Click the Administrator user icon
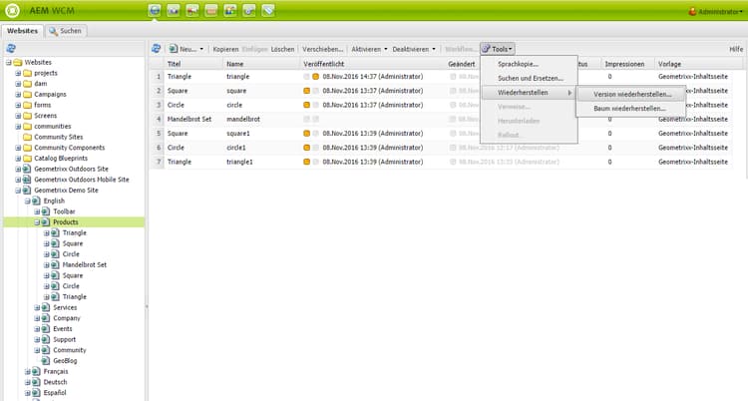The width and height of the screenshot is (748, 401). pos(693,11)
